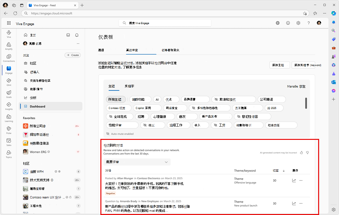Open Contoso Electronics community link
The image size is (339, 215).
tap(149, 178)
